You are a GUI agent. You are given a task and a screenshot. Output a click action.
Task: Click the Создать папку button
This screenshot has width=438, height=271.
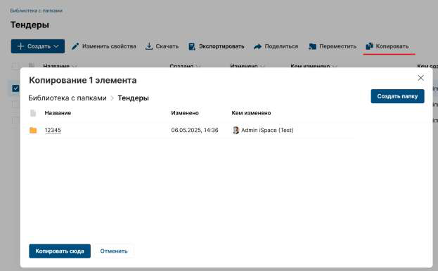pos(397,96)
